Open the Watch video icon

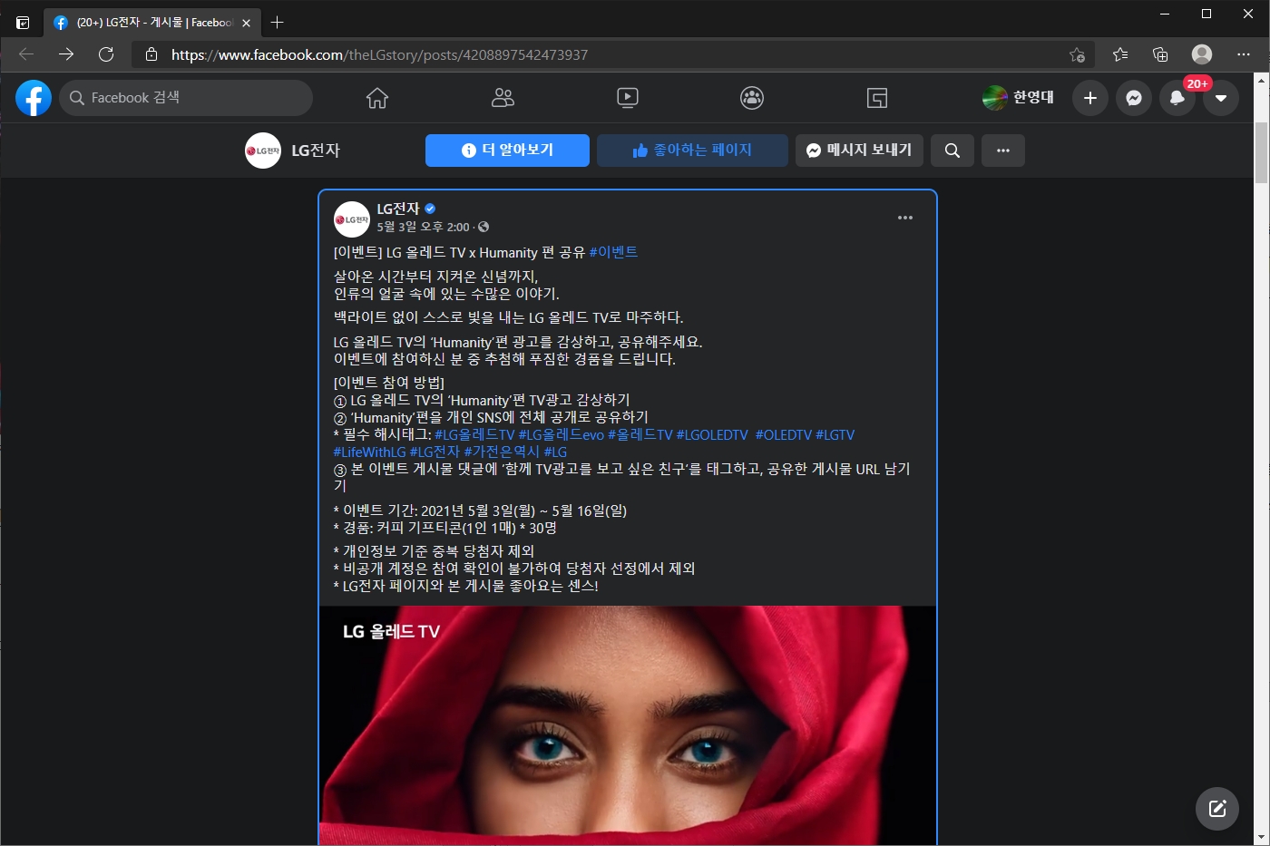point(627,98)
